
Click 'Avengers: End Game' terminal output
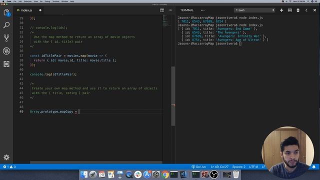coord(233,29)
